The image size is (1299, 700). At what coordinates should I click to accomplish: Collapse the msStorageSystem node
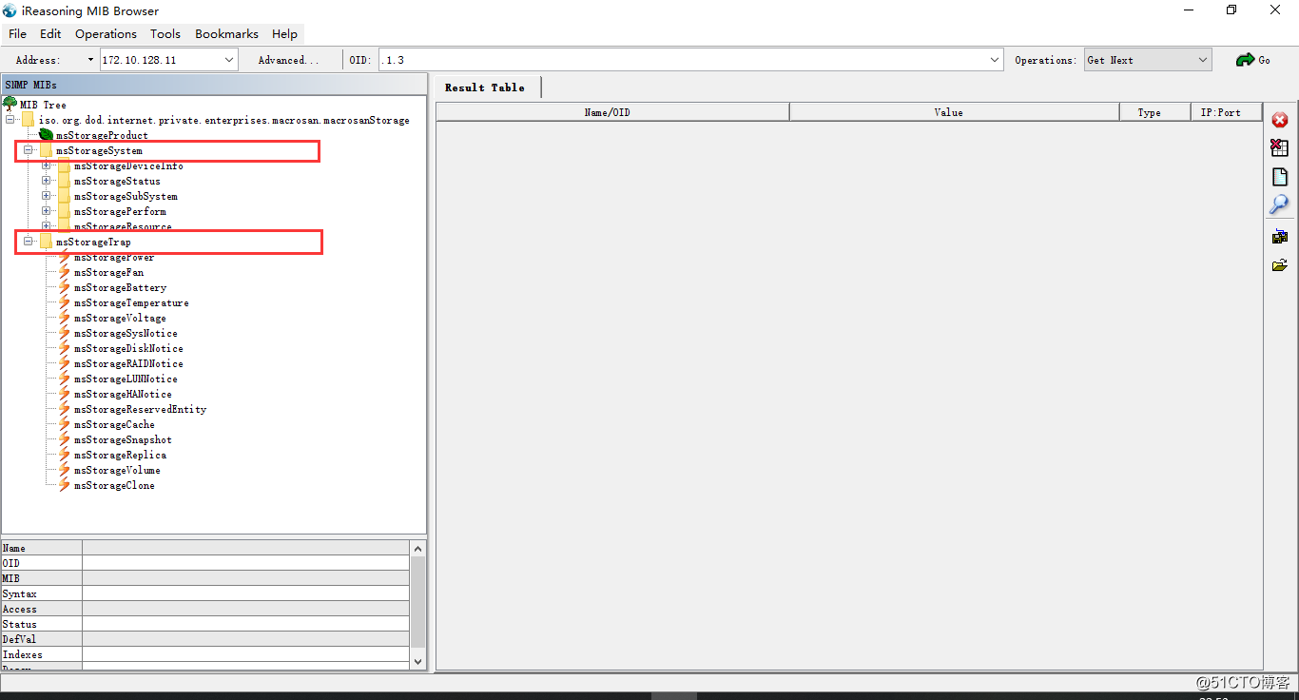pos(28,150)
